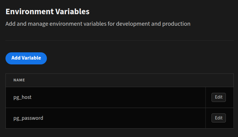Open the editor for the last table row
This screenshot has height=137, width=238.
219,118
